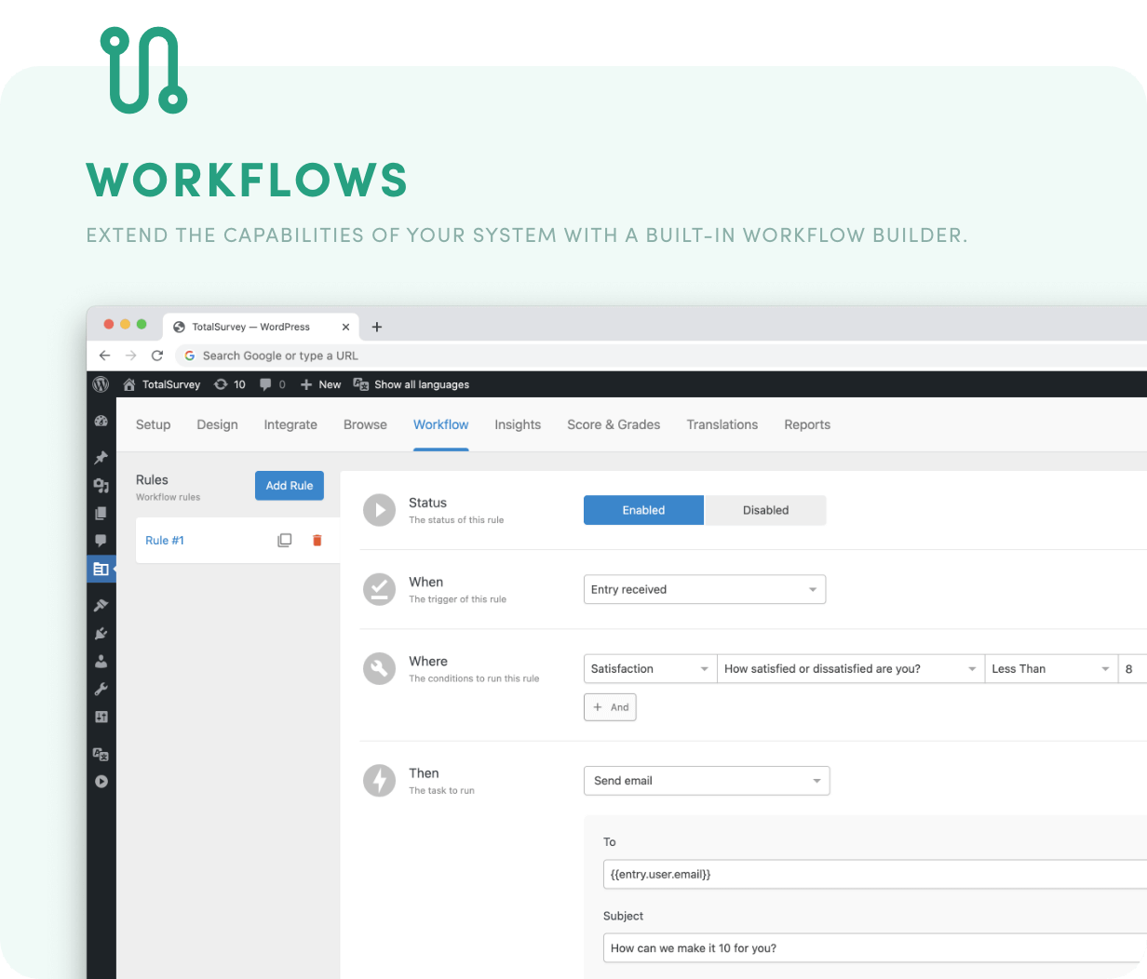Switch to the Browse tab
Image resolution: width=1147 pixels, height=979 pixels.
point(365,424)
